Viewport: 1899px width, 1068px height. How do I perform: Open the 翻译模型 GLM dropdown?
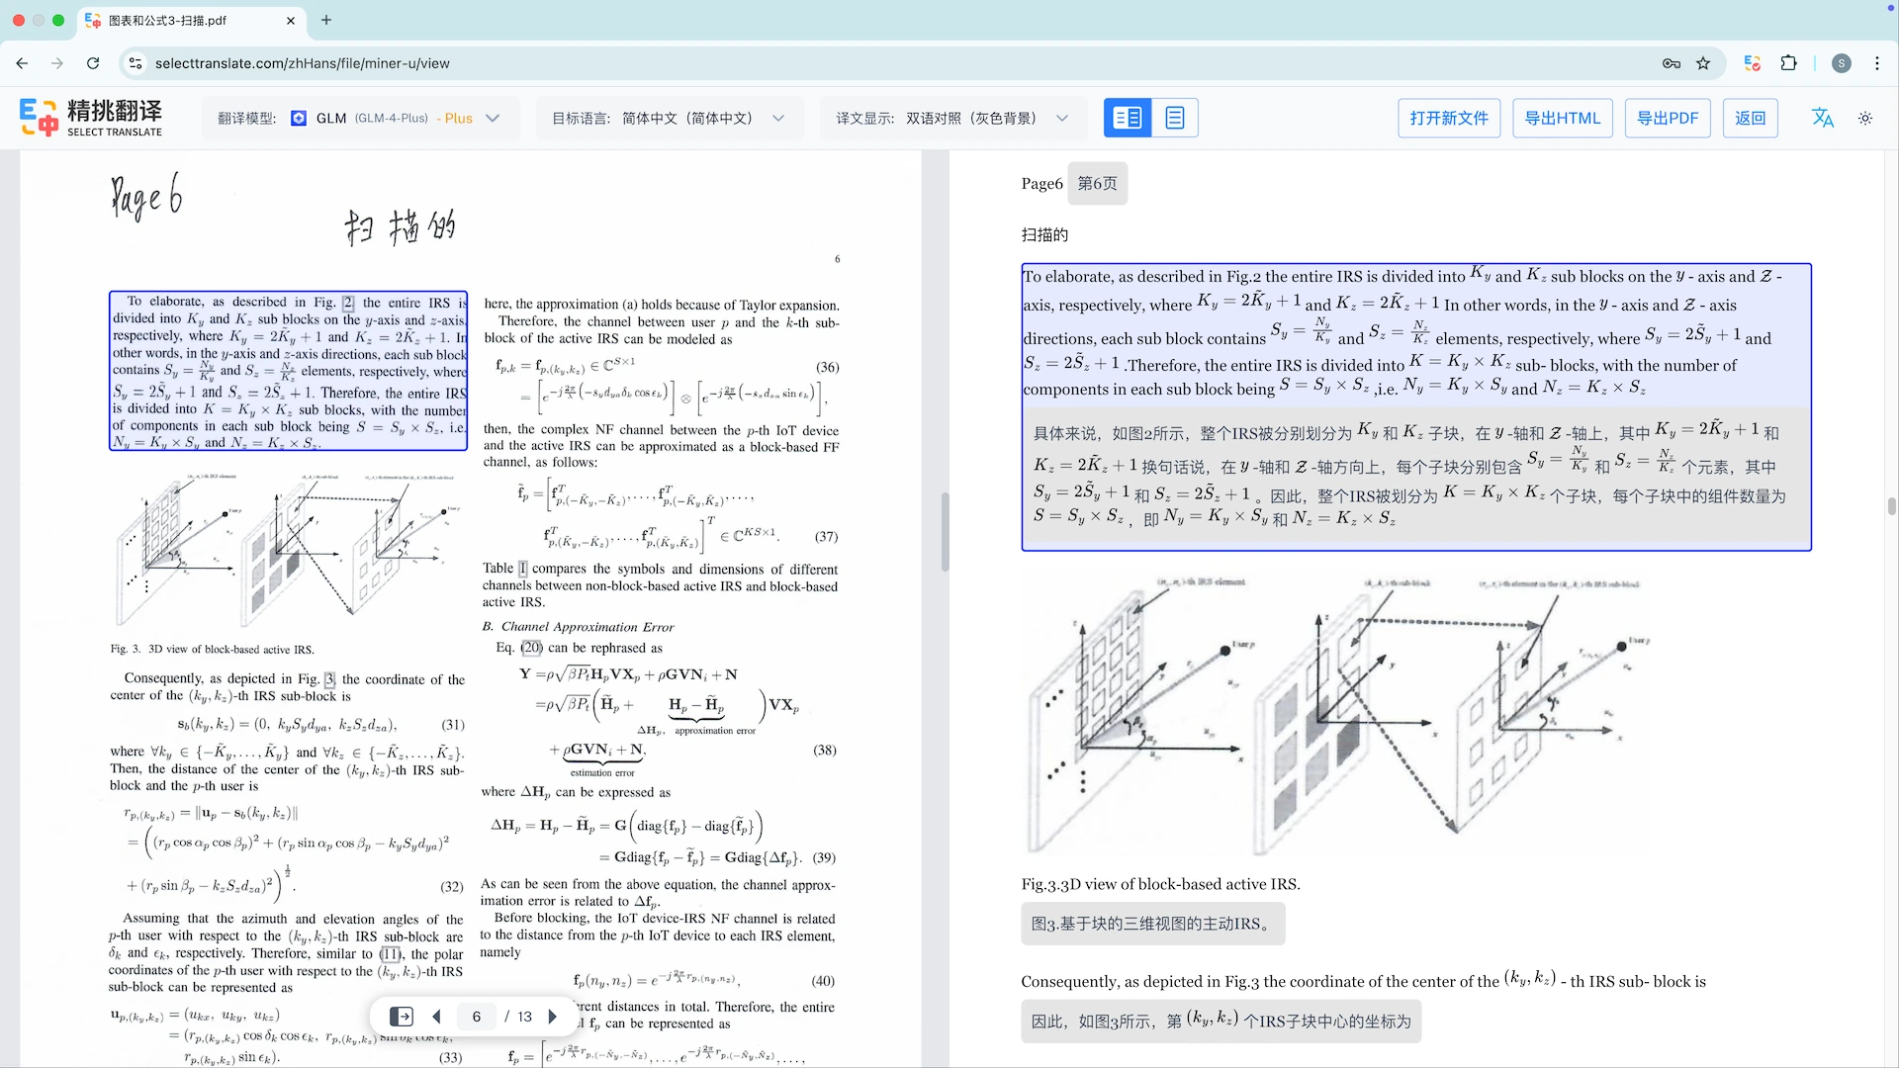359,118
